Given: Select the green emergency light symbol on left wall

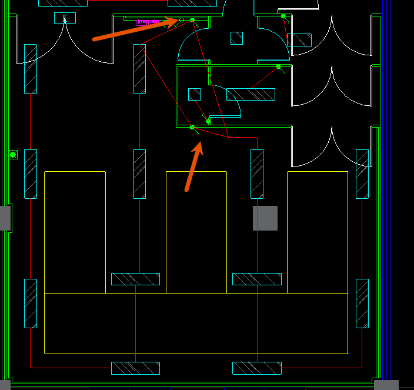Looking at the screenshot, I should pyautogui.click(x=13, y=155).
